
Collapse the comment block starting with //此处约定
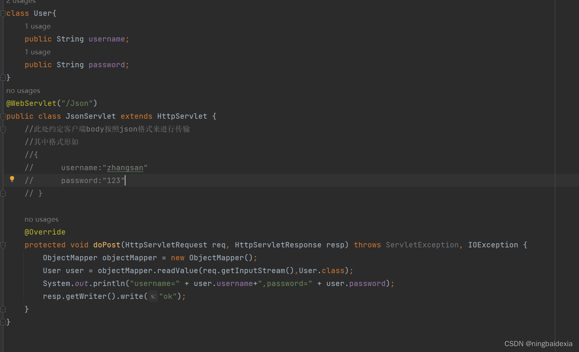click(3, 129)
